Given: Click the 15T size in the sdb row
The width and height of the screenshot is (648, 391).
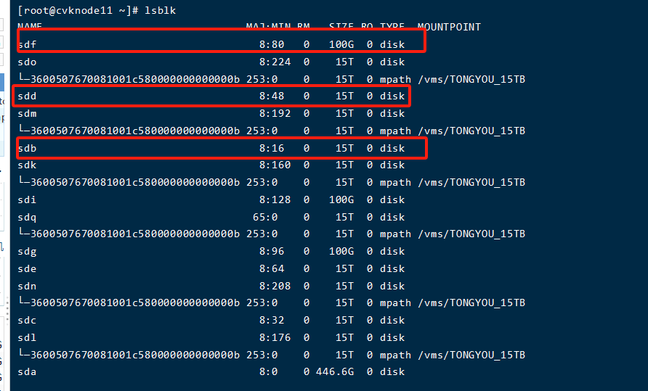Looking at the screenshot, I should 344,148.
